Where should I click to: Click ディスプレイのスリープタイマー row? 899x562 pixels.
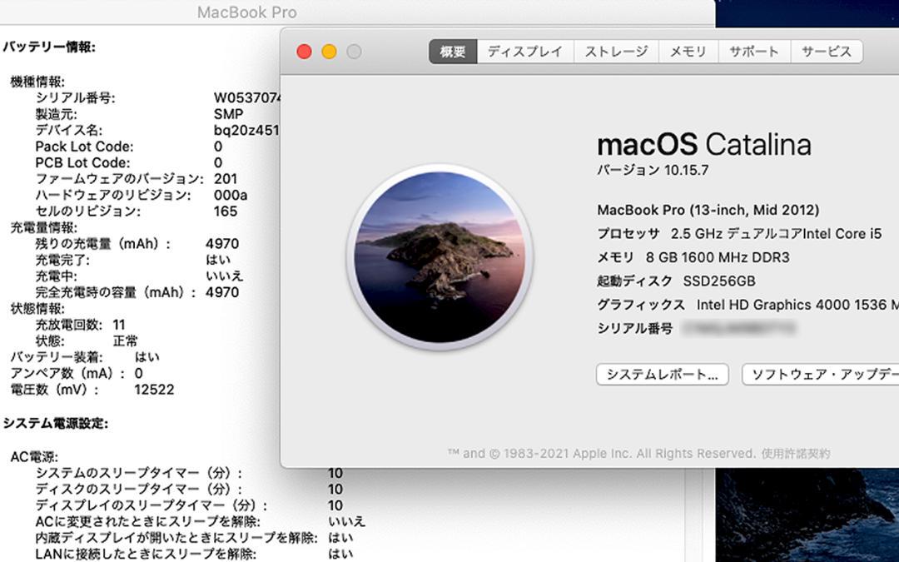tap(189, 505)
